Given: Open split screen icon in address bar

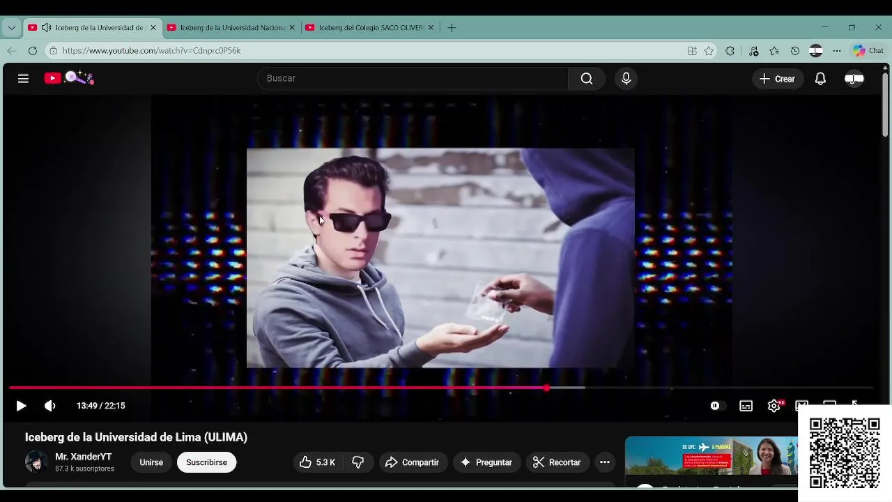Looking at the screenshot, I should point(692,51).
